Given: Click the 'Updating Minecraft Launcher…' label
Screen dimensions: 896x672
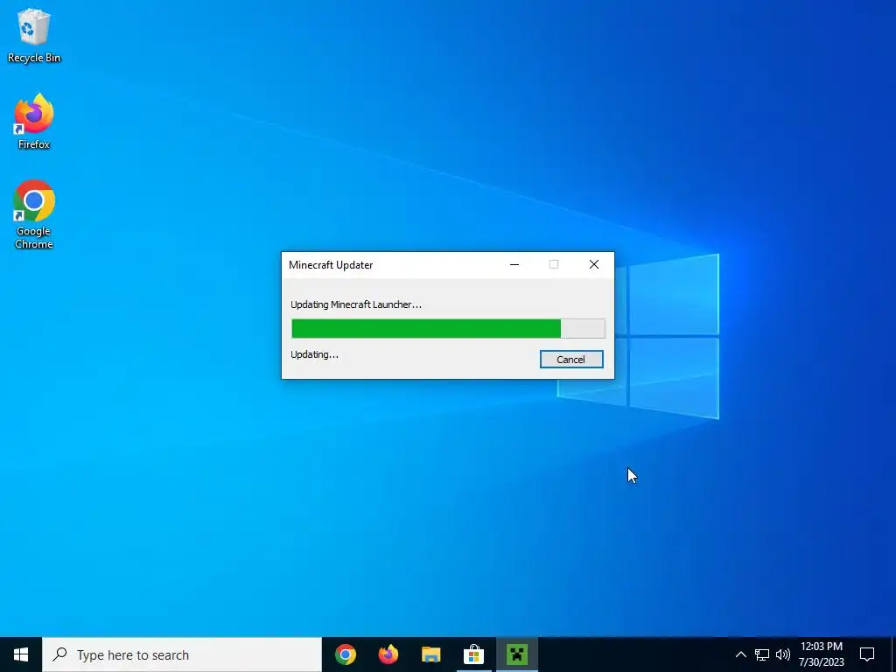Looking at the screenshot, I should coord(356,304).
